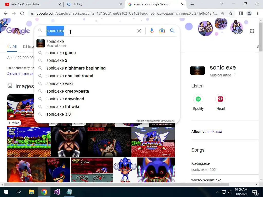Viewport: 263px width, 197px height.
Task: Click the taskbar clock 10:00 AM
Action: coord(241,192)
